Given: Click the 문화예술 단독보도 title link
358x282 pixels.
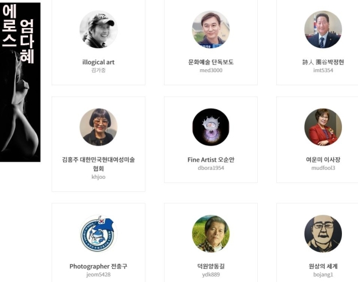Looking at the screenshot, I should [211, 62].
